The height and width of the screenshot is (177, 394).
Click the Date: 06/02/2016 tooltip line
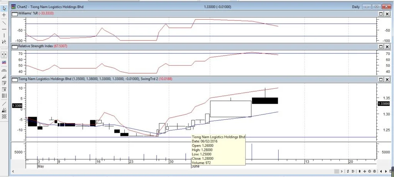click(x=205, y=141)
